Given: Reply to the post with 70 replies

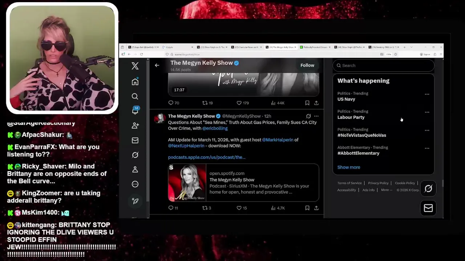Looking at the screenshot, I should pos(174,103).
